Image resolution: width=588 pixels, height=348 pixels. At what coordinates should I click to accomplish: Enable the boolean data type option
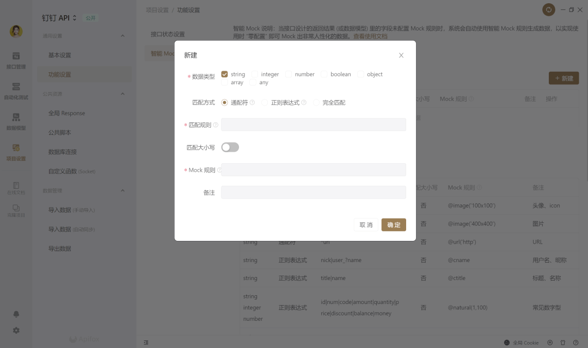(x=324, y=74)
